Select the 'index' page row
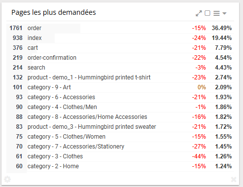Screen dimensions: 243x187 [120, 38]
